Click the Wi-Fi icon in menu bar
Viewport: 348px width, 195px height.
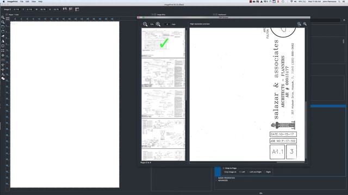(x=291, y=2)
